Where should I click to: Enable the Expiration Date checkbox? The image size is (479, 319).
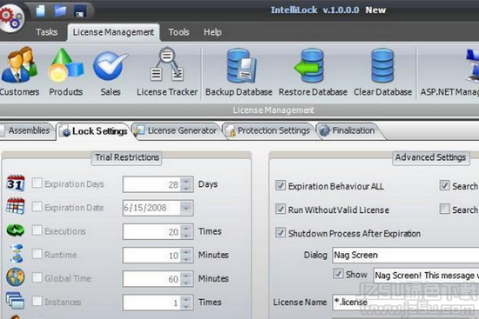tap(37, 207)
